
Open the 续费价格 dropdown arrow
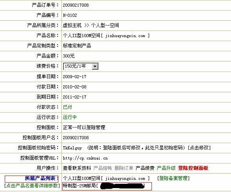pyautogui.click(x=95, y=66)
